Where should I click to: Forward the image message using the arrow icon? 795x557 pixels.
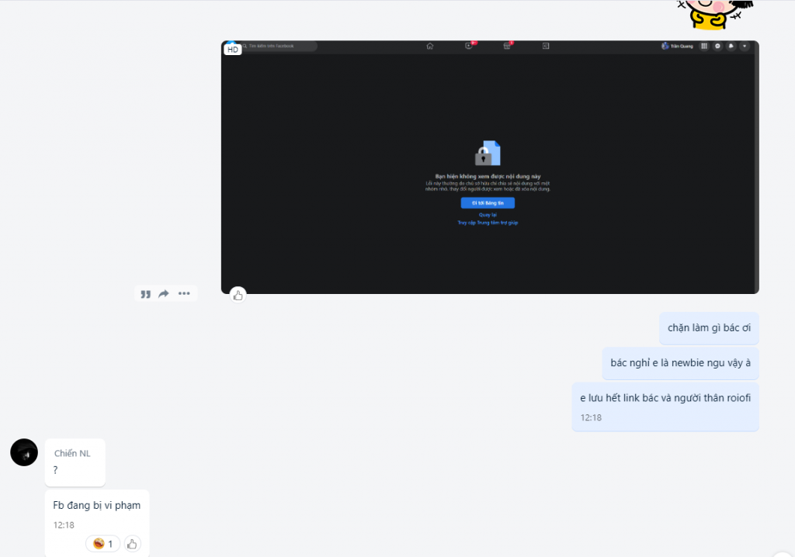pyautogui.click(x=164, y=294)
